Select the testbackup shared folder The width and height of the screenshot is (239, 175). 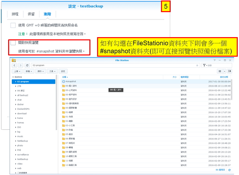pos(23,159)
